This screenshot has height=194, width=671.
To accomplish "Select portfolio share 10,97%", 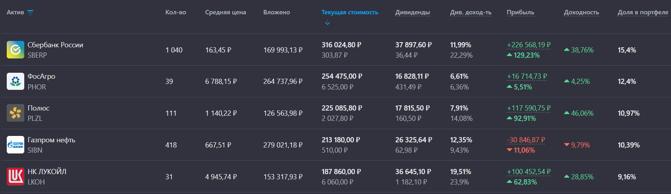I will tap(629, 113).
